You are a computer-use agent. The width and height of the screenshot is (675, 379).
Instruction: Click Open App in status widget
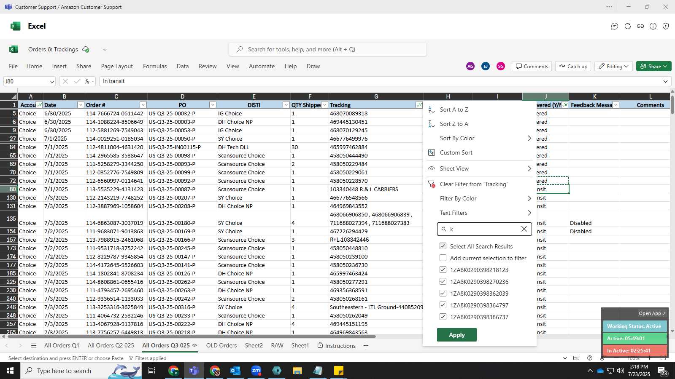(652, 313)
